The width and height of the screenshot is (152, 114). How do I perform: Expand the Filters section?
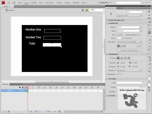pyautogui.click(x=107, y=96)
